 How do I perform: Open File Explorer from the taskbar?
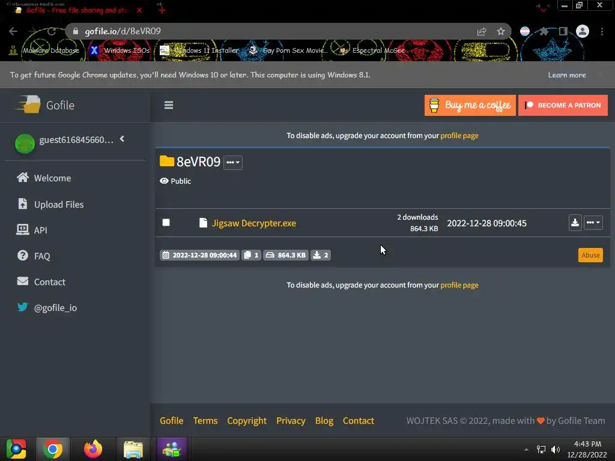133,449
